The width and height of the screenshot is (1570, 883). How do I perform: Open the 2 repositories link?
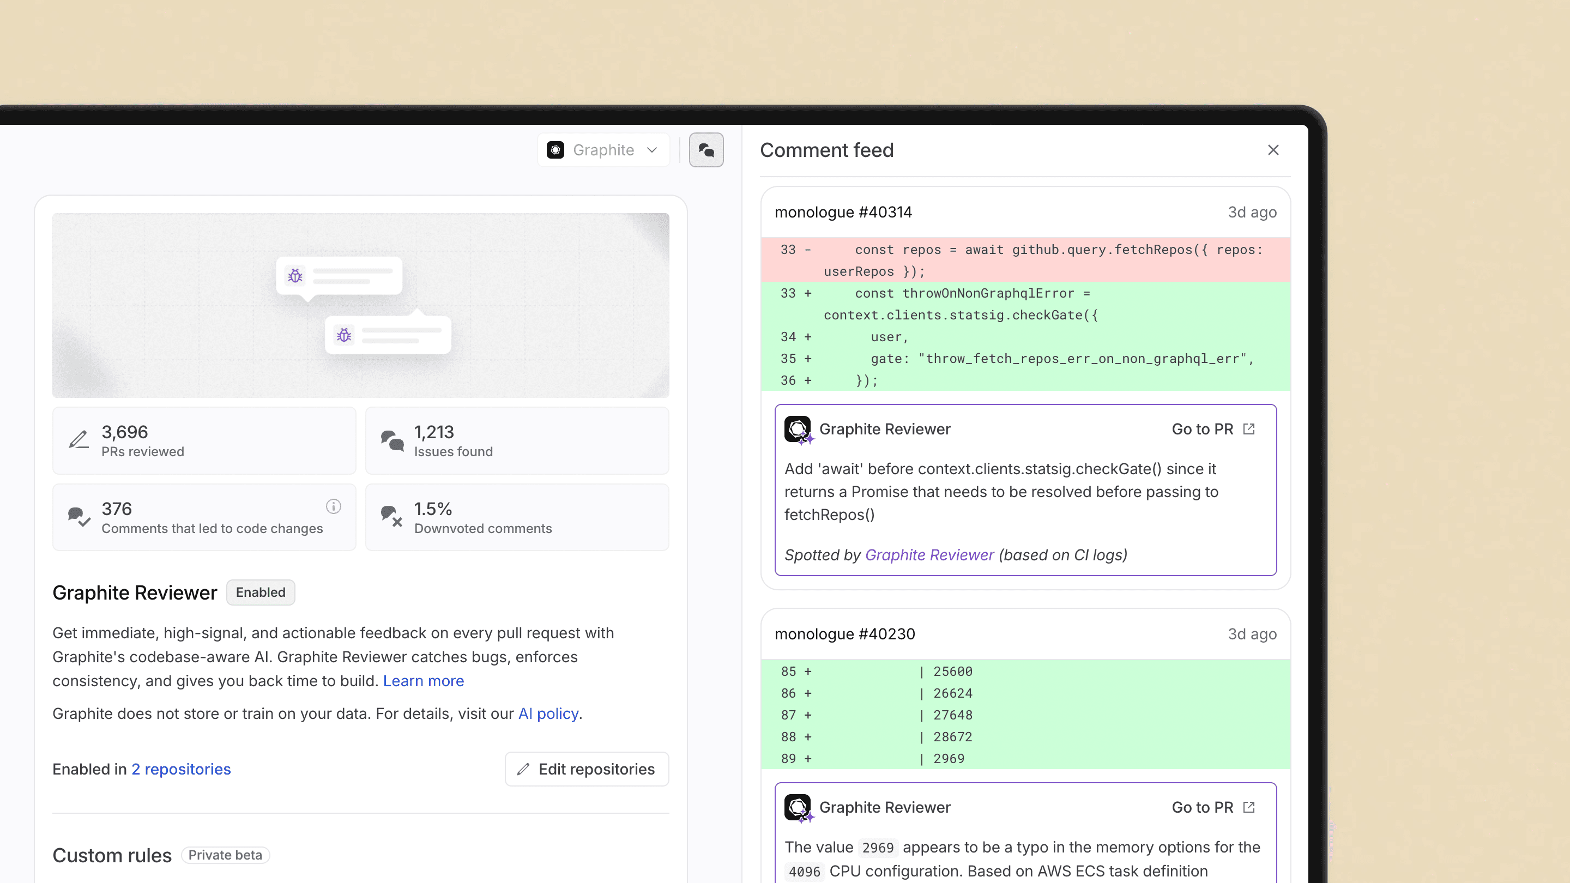[181, 769]
